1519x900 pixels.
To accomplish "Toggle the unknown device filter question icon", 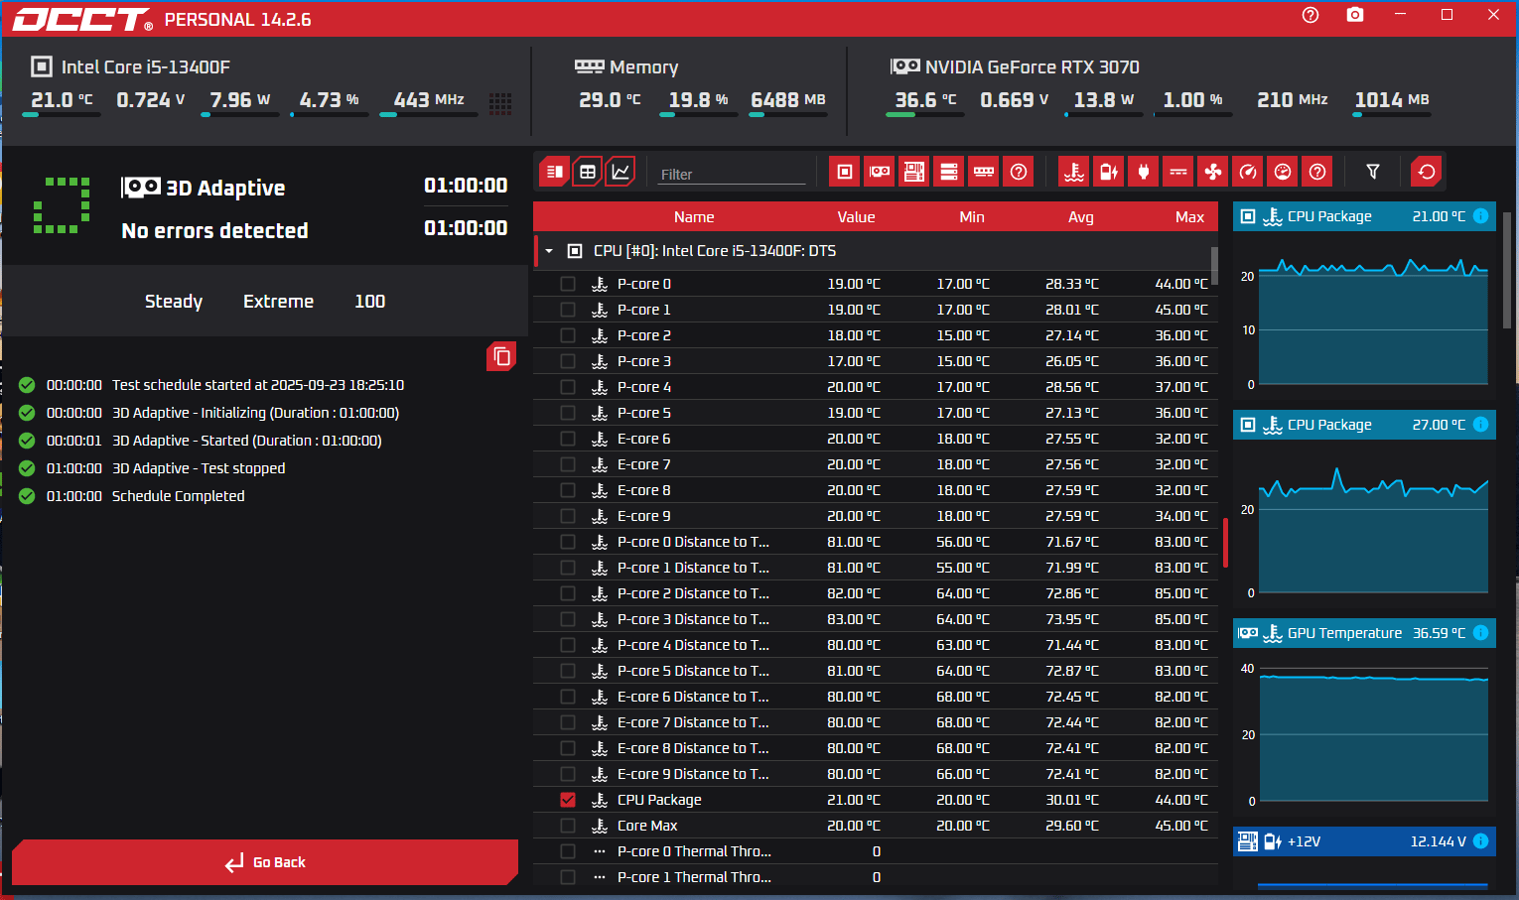I will point(1019,172).
